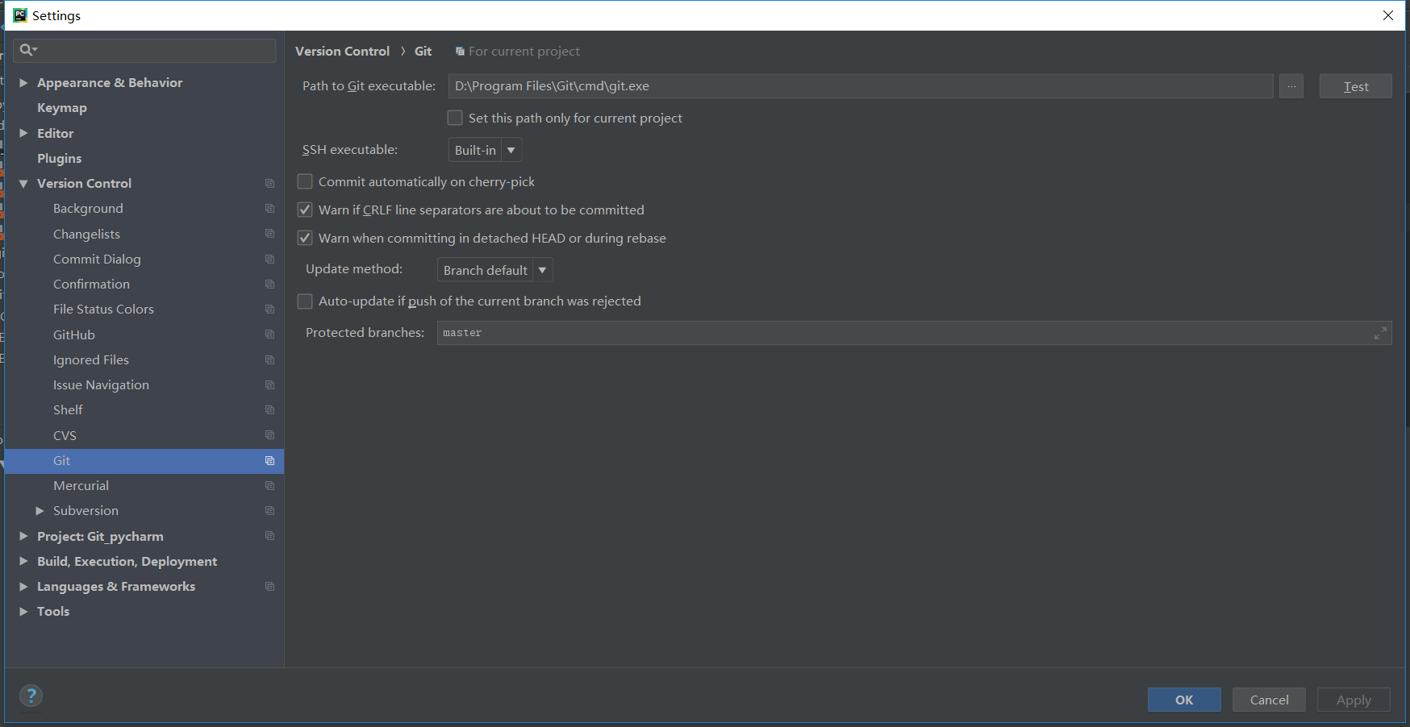The width and height of the screenshot is (1410, 727).
Task: Open the SSH executable Built-in dropdown
Action: click(x=485, y=150)
